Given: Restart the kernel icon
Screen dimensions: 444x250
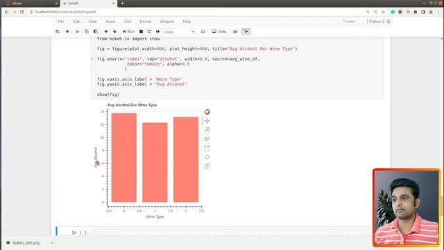Looking at the screenshot, I should pos(149,31).
